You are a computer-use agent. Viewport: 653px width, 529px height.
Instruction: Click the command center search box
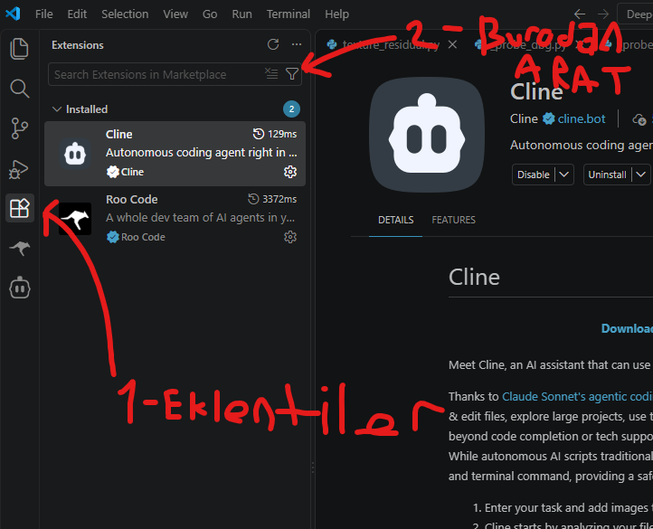(x=635, y=14)
